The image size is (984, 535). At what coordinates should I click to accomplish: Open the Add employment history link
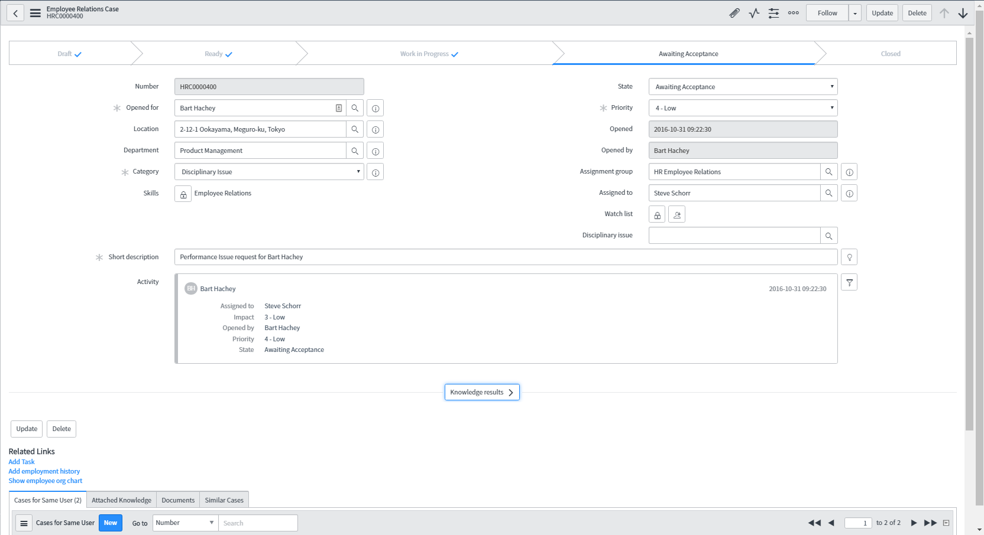pos(44,471)
